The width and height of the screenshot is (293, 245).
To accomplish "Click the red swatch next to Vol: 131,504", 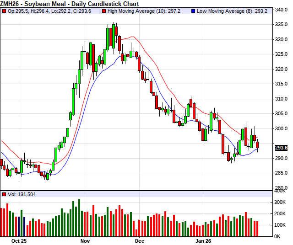I will pyautogui.click(x=4, y=194).
